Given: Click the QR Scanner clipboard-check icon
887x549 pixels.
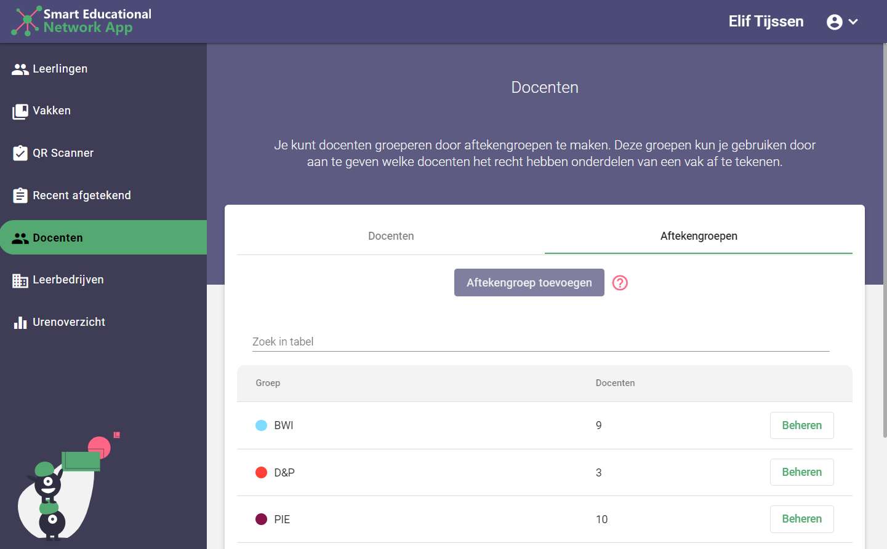Looking at the screenshot, I should [20, 153].
